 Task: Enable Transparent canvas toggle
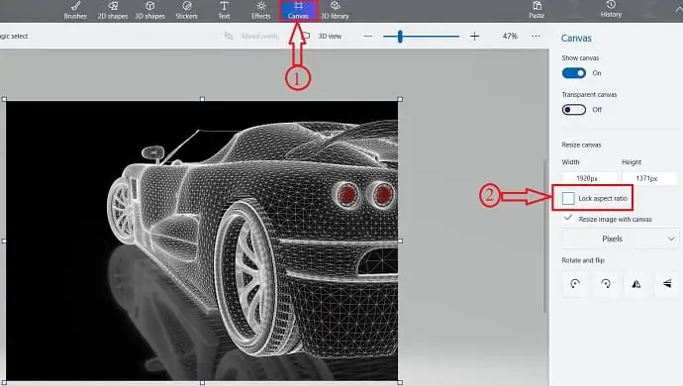click(x=574, y=110)
